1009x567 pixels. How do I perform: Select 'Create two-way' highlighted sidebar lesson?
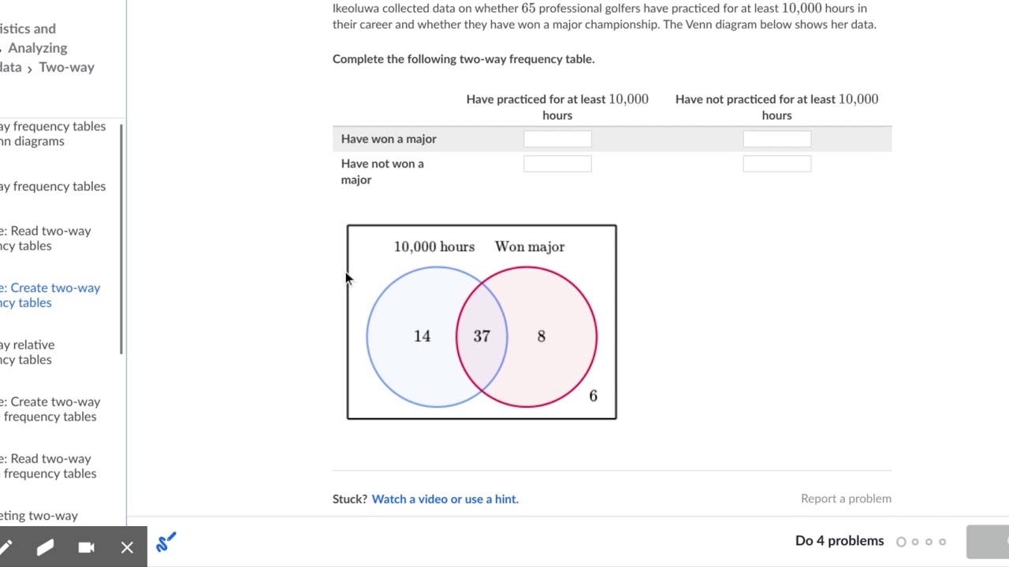(x=50, y=295)
